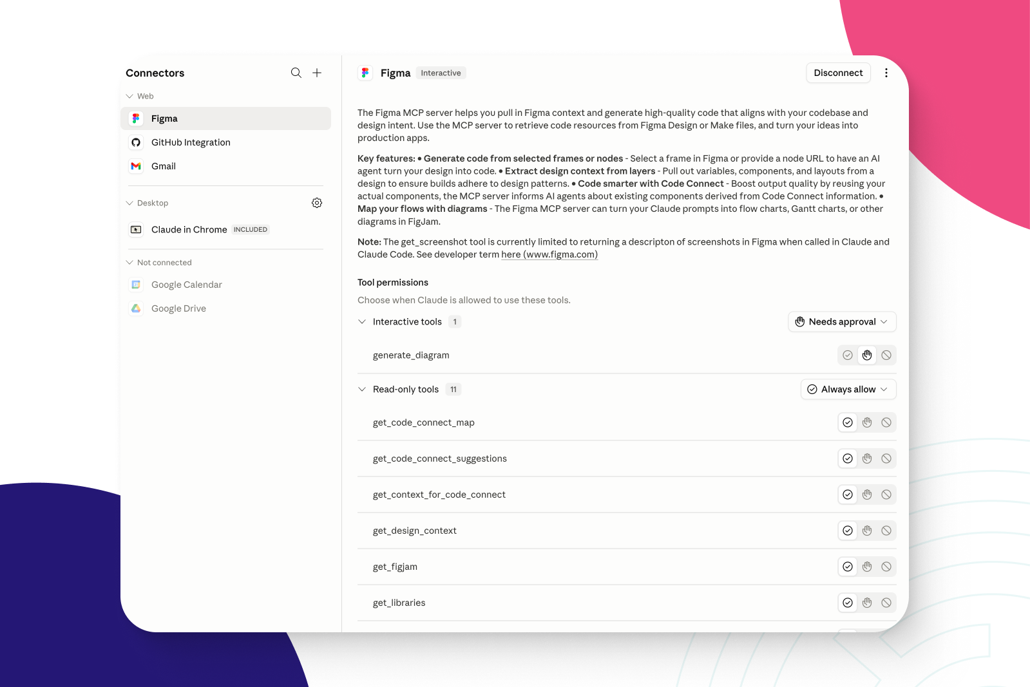Viewport: 1030px width, 687px height.
Task: Collapse the Interactive tools group
Action: pos(362,322)
